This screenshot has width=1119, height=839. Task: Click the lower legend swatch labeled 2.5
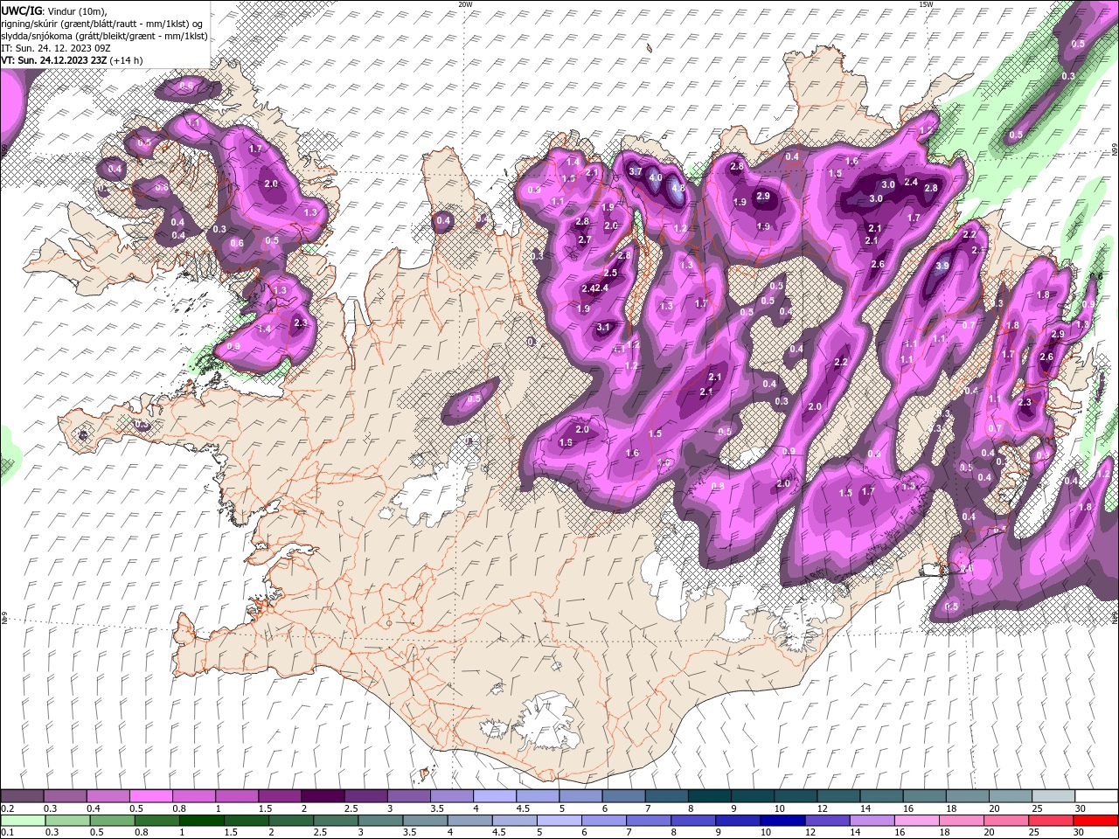click(x=335, y=821)
